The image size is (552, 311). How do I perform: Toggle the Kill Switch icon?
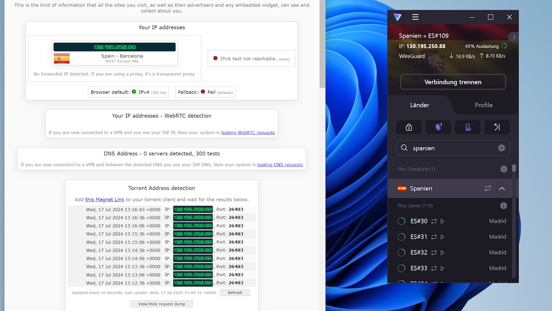[468, 127]
